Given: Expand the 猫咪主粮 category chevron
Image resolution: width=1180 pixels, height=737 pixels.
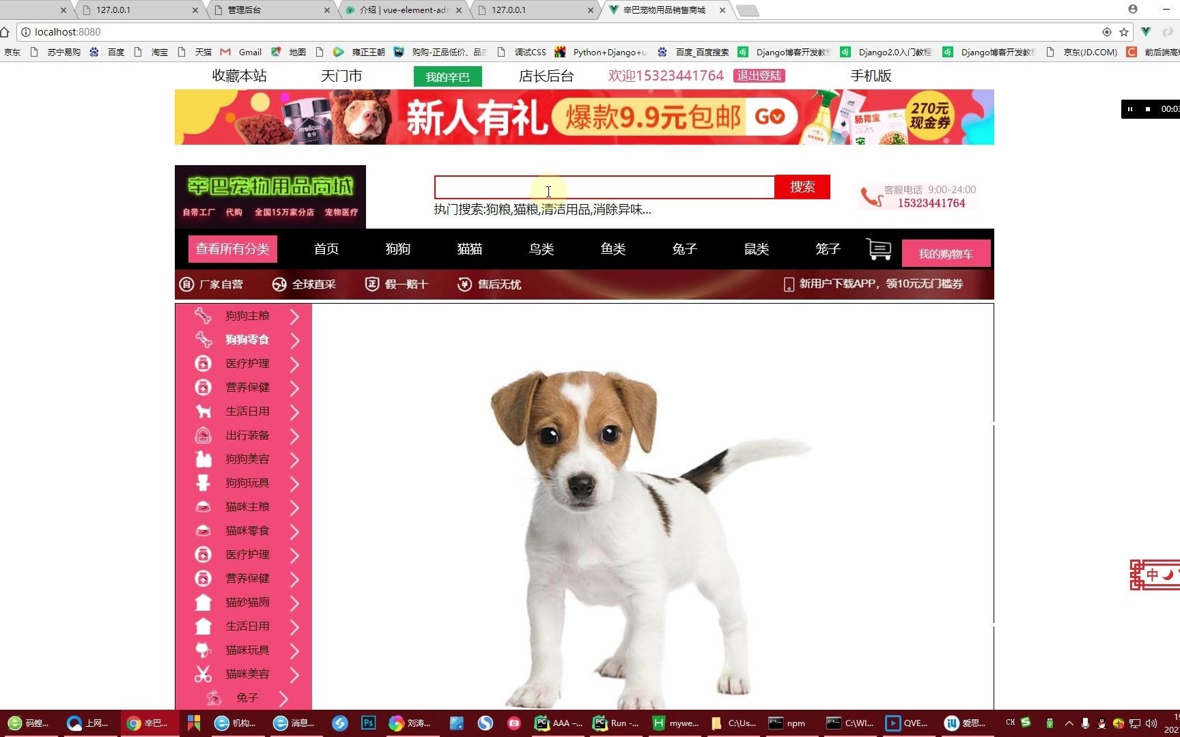Looking at the screenshot, I should click(295, 506).
